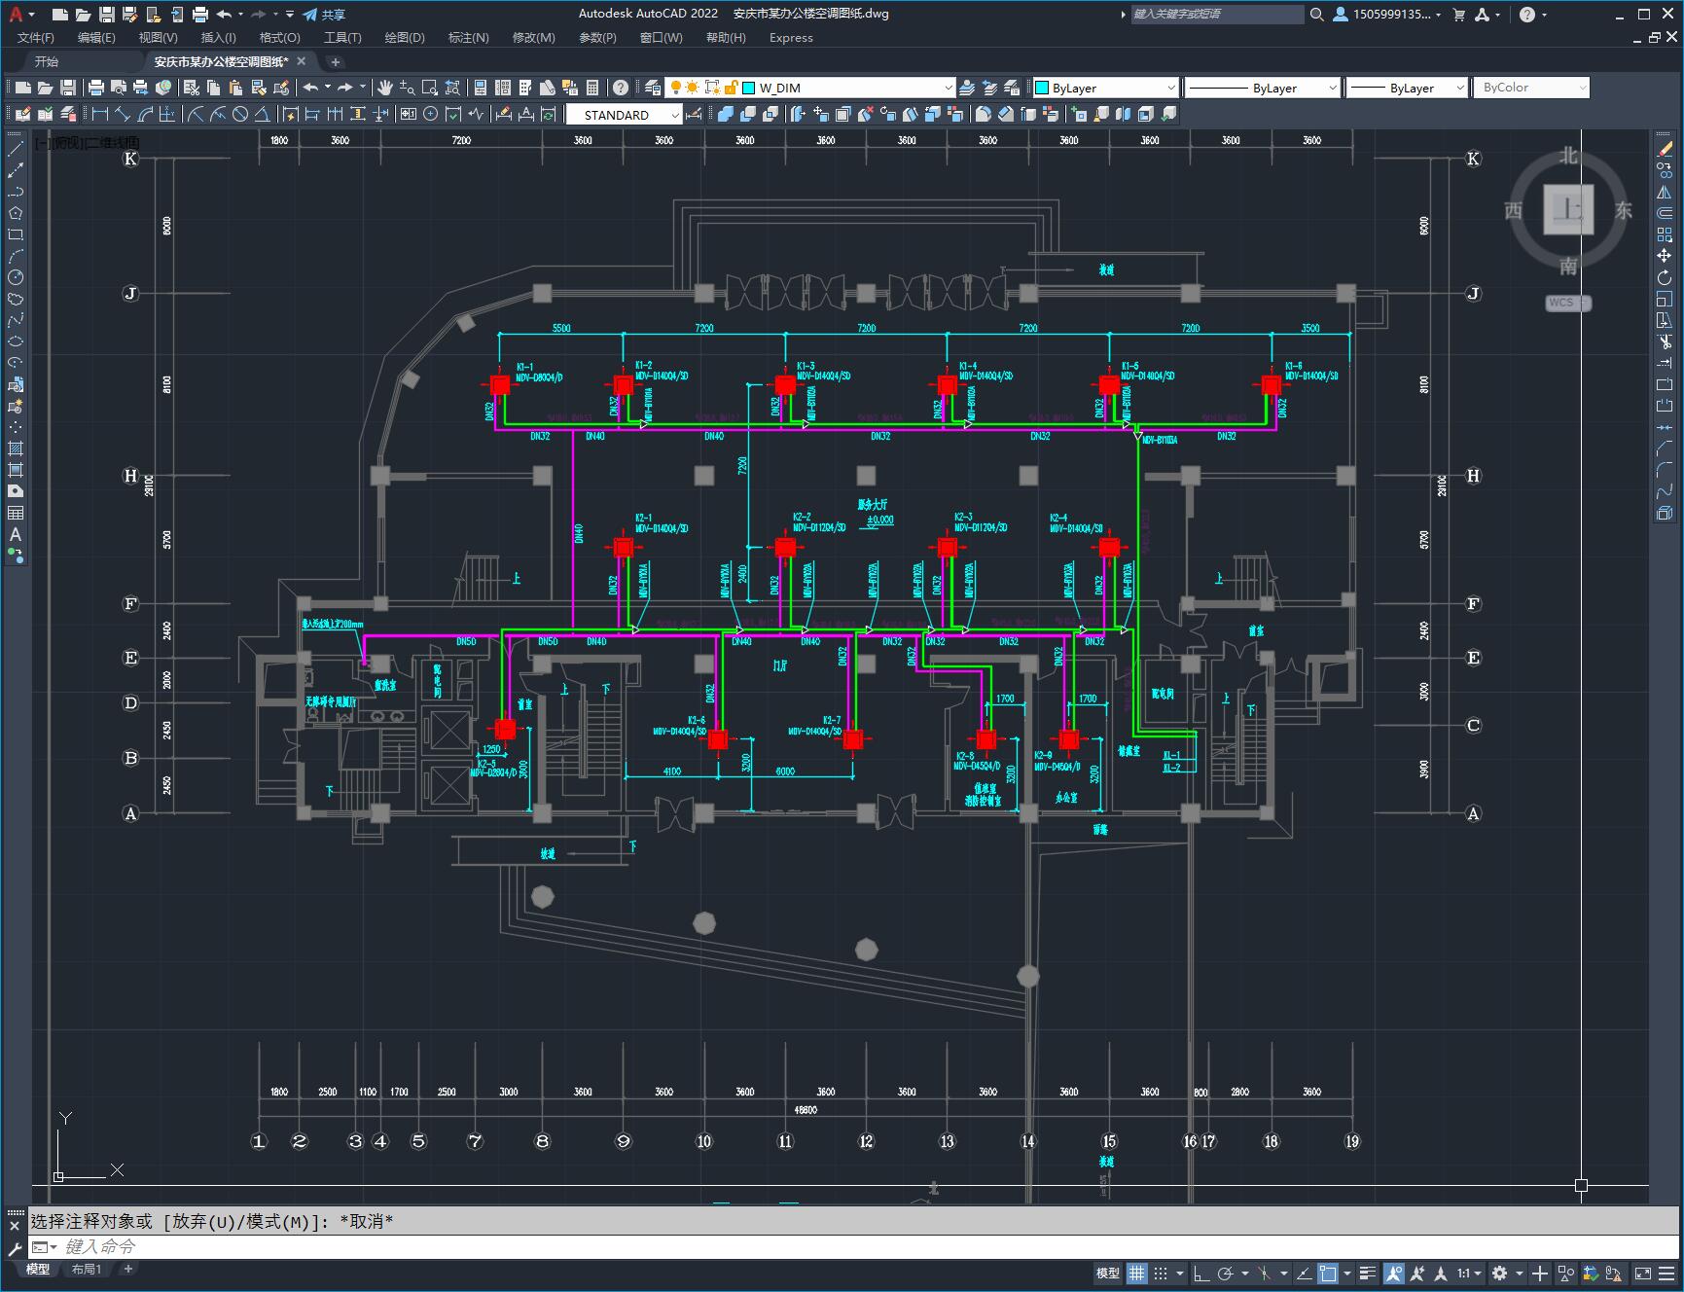Image resolution: width=1684 pixels, height=1292 pixels.
Task: Select the Move tool in modify toolbar
Action: [1665, 256]
